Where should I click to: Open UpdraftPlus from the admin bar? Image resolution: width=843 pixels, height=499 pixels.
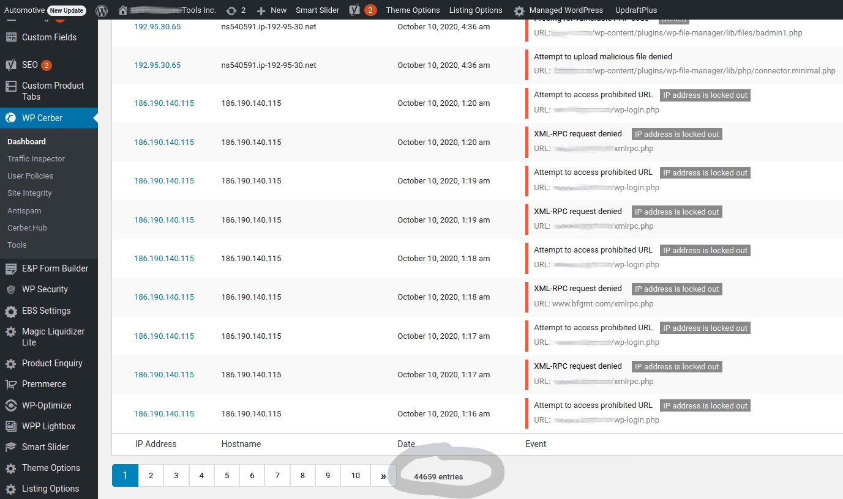tap(635, 10)
